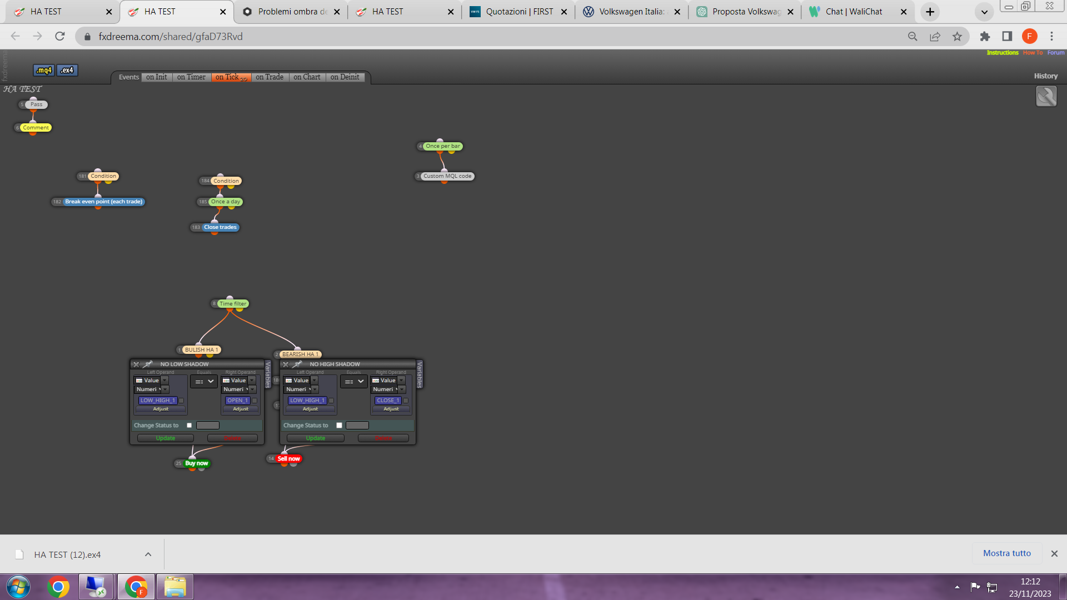Bookmark this page with the star

click(x=957, y=37)
